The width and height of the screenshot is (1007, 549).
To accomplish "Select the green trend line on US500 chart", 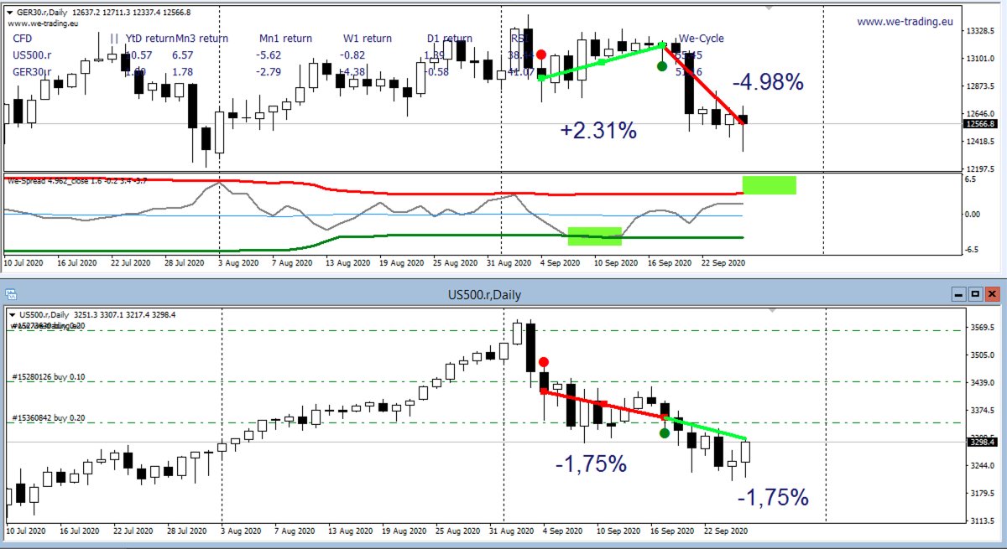I will 705,427.
